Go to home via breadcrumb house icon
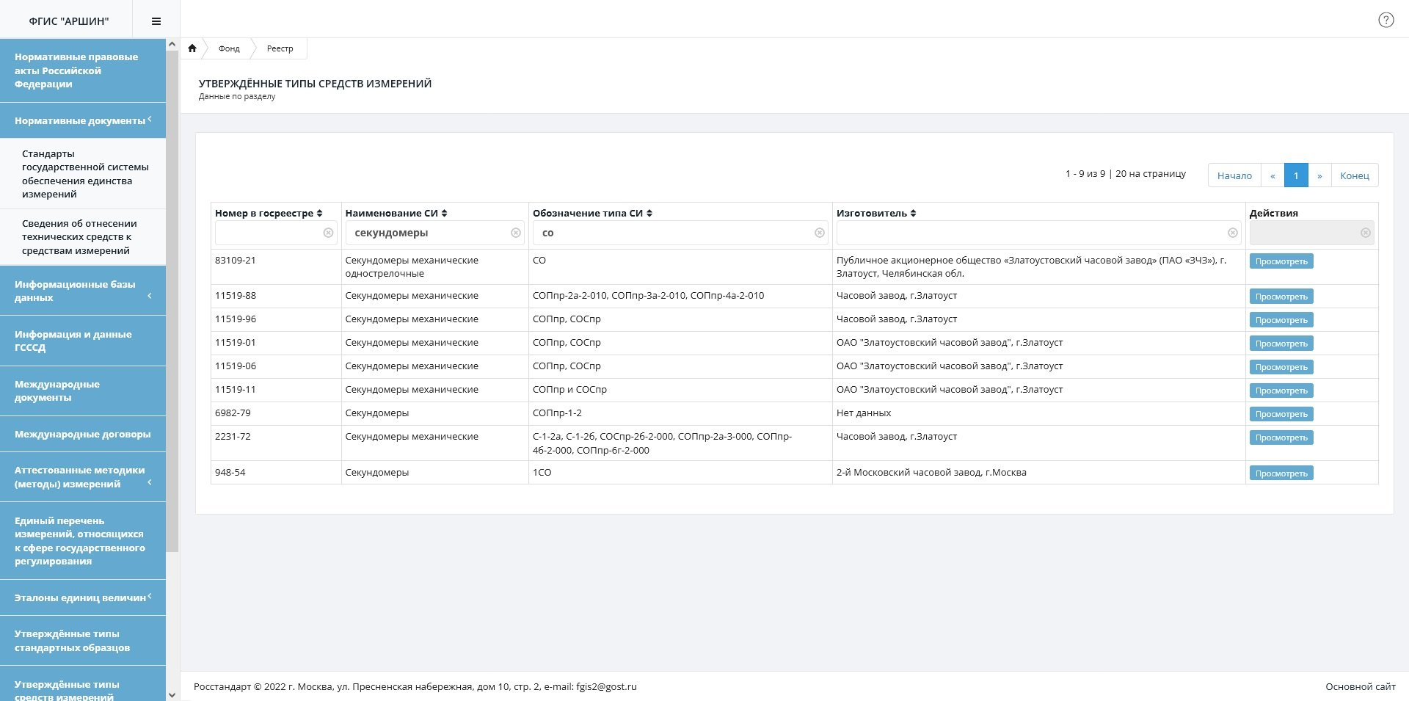Viewport: 1409px width, 701px height. pyautogui.click(x=192, y=48)
